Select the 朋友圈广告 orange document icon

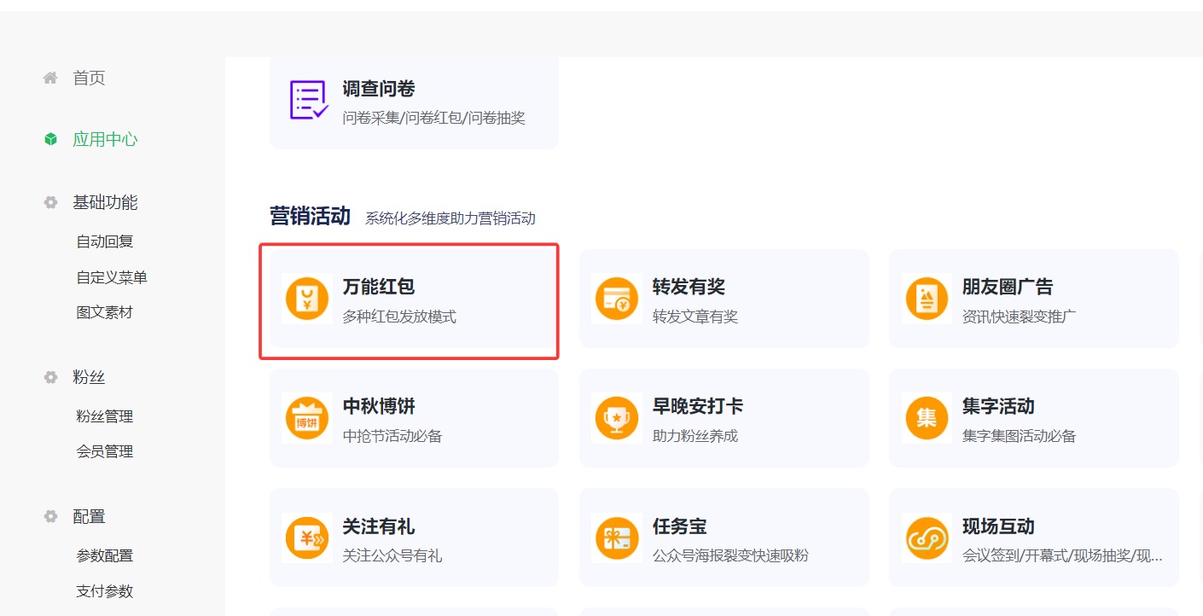927,299
